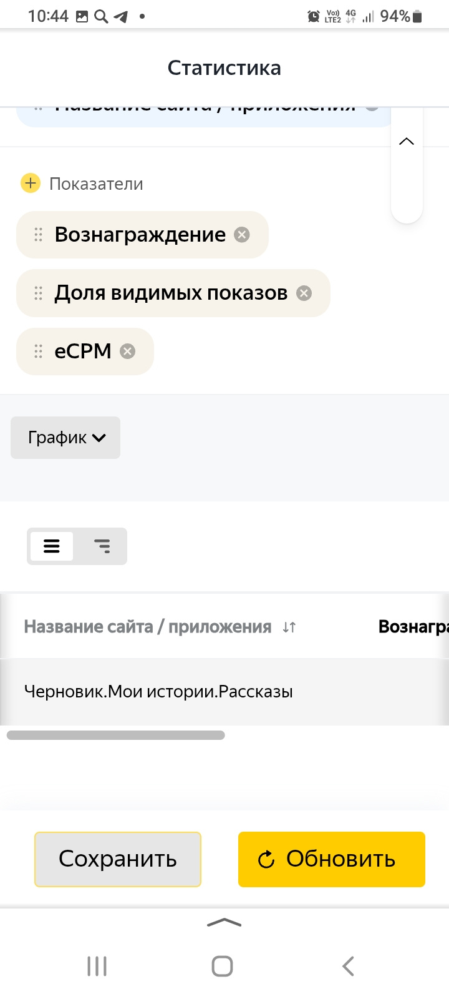Tap the Android back navigation button
Image resolution: width=449 pixels, height=999 pixels.
tap(348, 966)
